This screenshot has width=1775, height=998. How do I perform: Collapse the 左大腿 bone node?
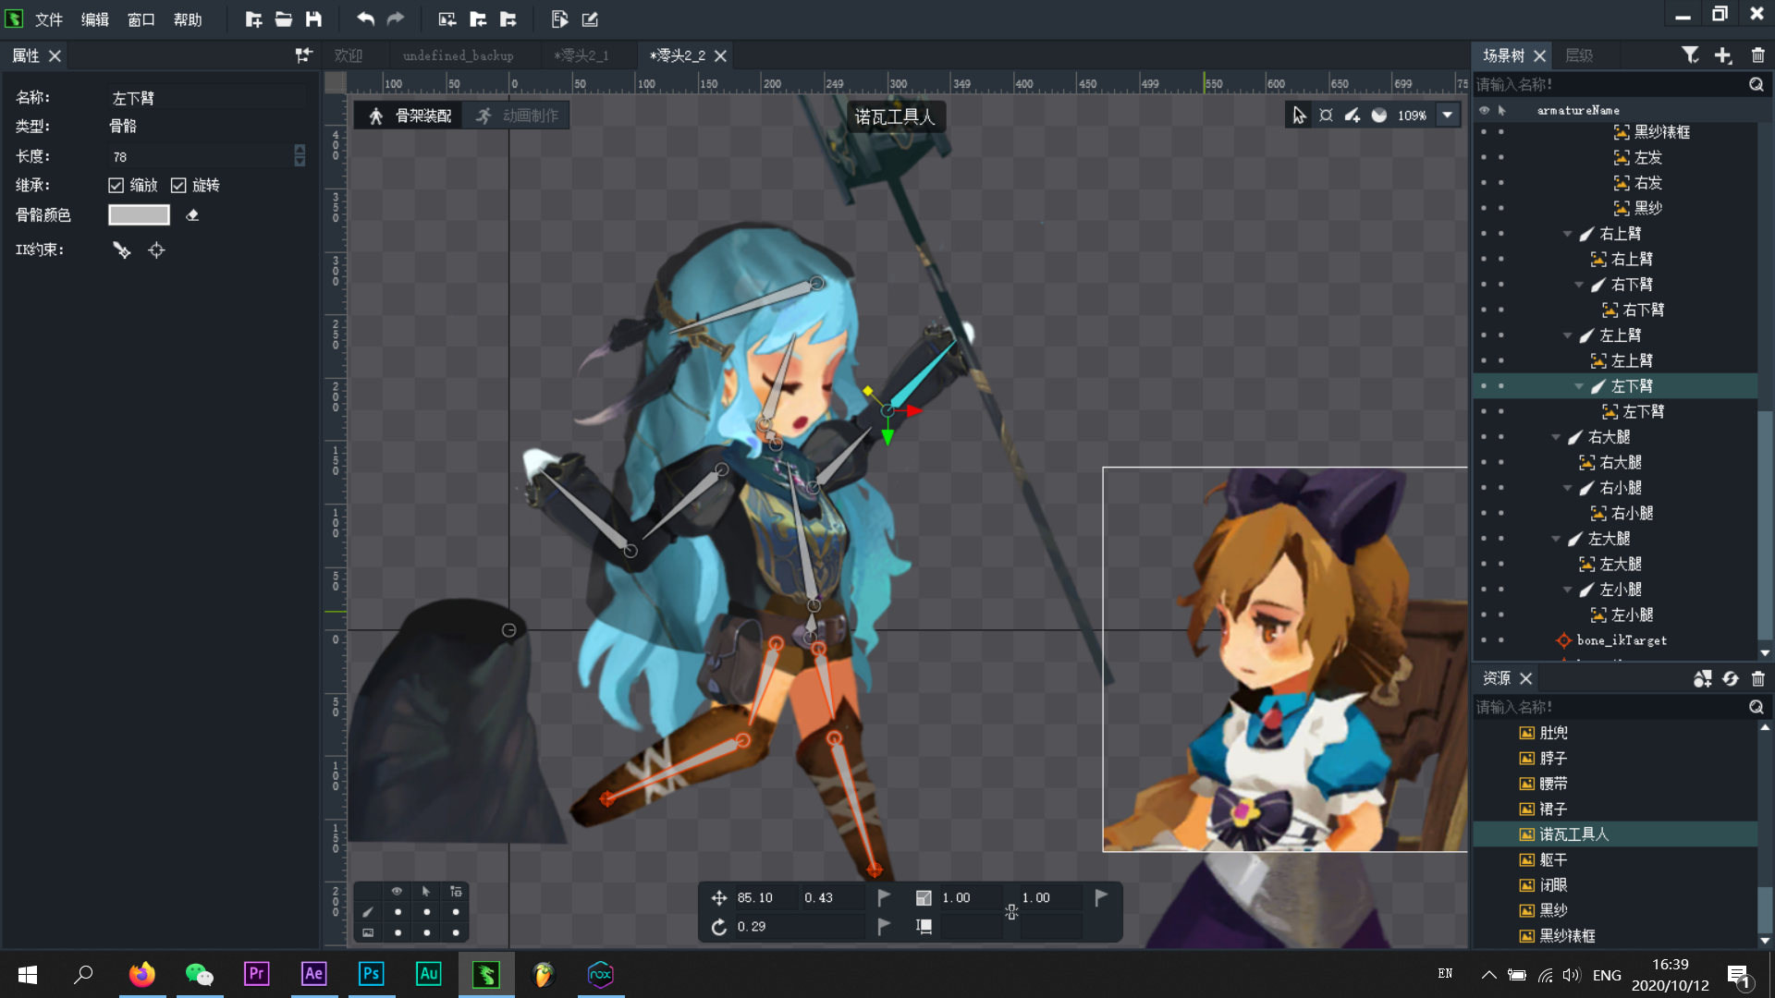click(1556, 539)
